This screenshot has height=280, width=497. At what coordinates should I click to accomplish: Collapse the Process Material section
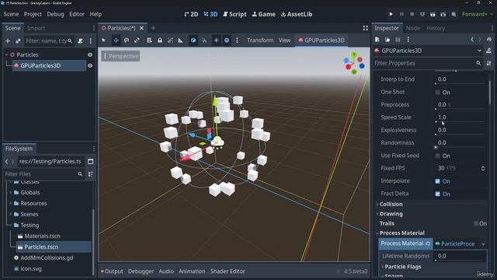(x=401, y=233)
